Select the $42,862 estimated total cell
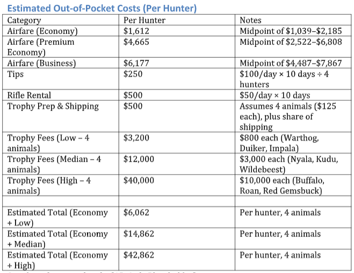This screenshot has height=273, width=354. pos(139,255)
